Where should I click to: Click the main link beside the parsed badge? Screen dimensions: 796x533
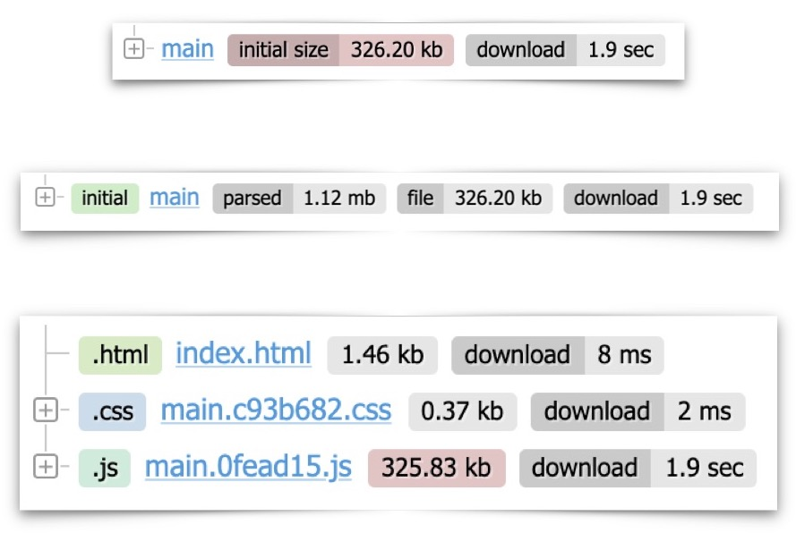[x=175, y=198]
